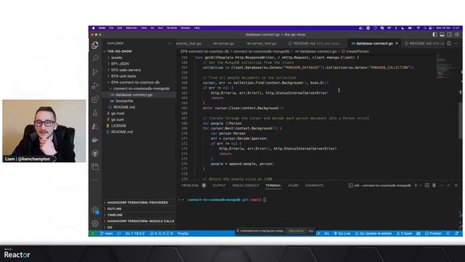Open go.mod in the explorer
Viewport: 465px width, 262px height.
pos(139,114)
